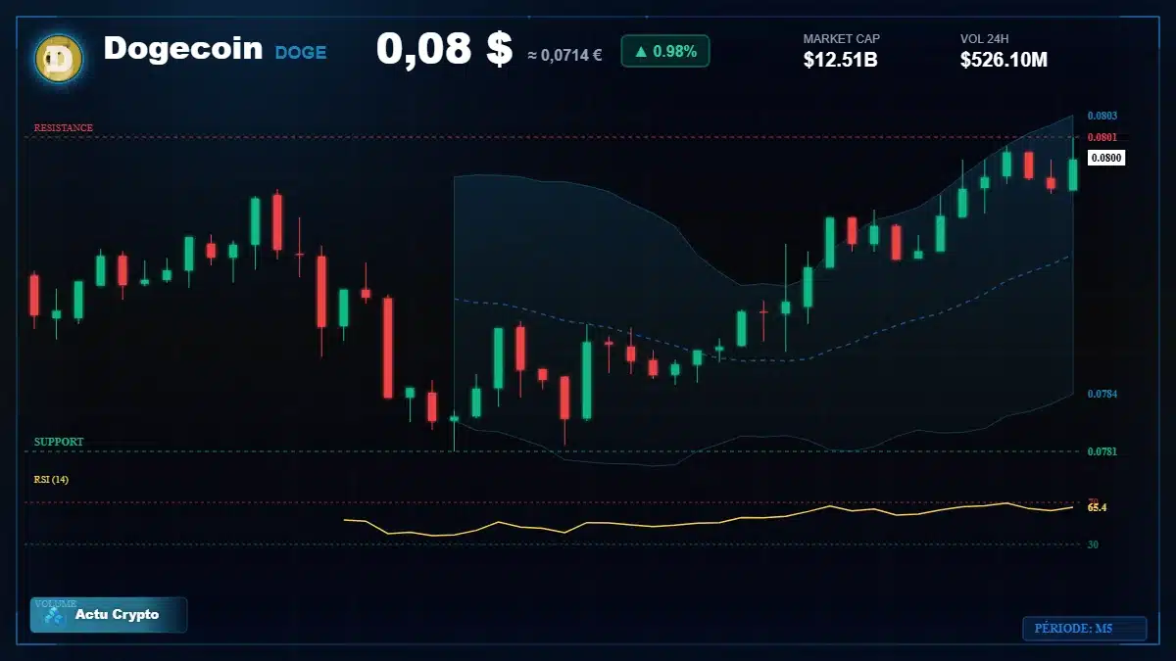This screenshot has width=1176, height=661.
Task: Click the PÉRIODE: M5 timeframe button
Action: [x=1084, y=629]
